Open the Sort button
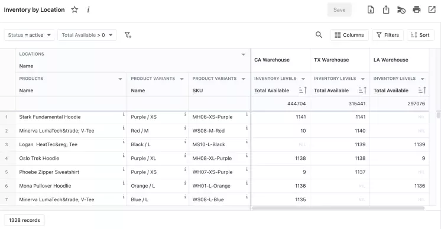Screen dimensions: 441x229 [420, 35]
